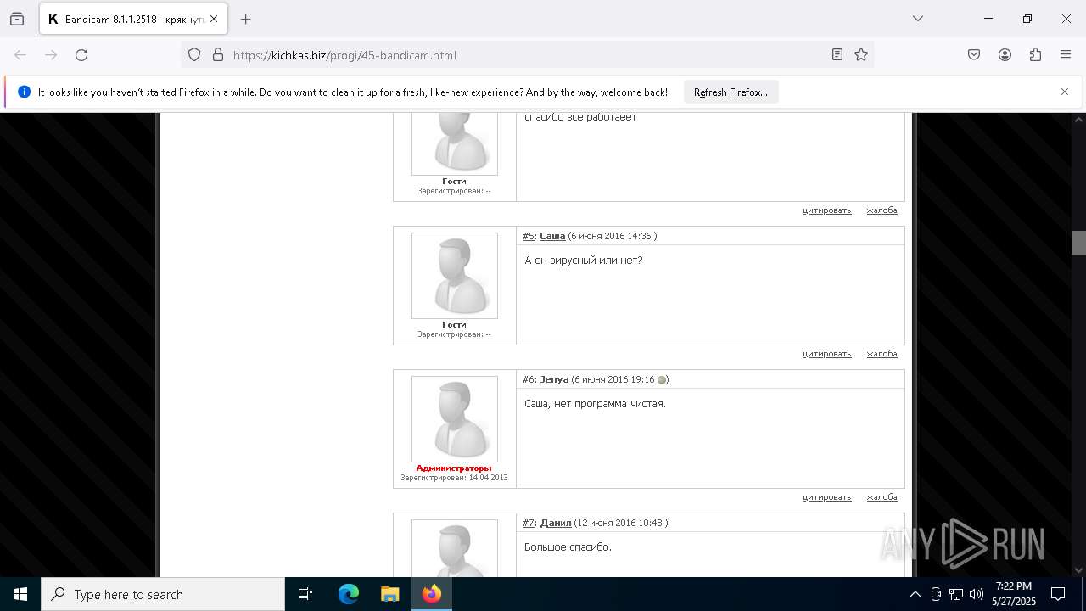Close the Bandicam browser tab
This screenshot has width=1086, height=611.
pyautogui.click(x=213, y=19)
